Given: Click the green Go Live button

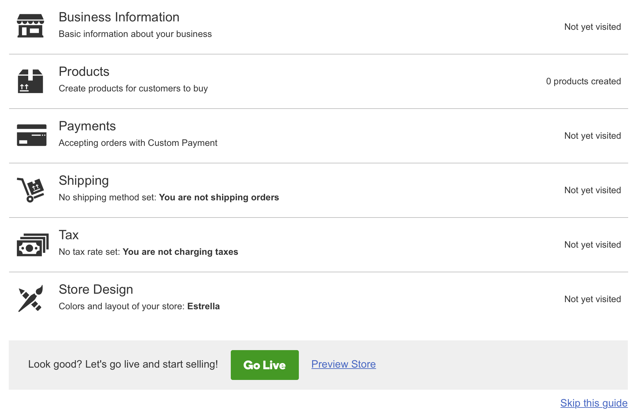Looking at the screenshot, I should point(265,365).
